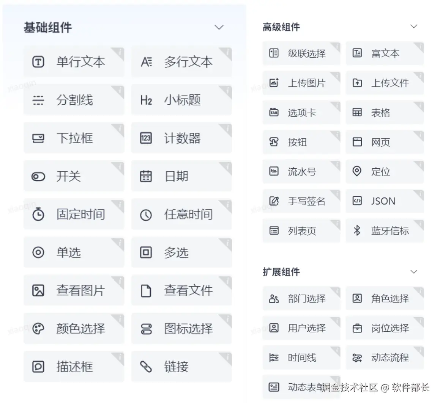Screen dimensions: 440x403
Task: Select the 固定时间 stopwatch icon
Action: pyautogui.click(x=38, y=214)
